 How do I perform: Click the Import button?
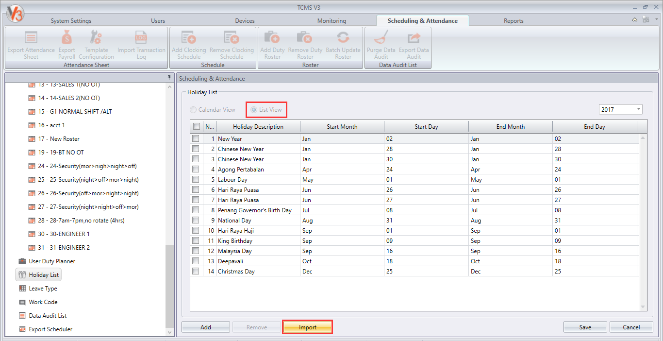click(308, 327)
